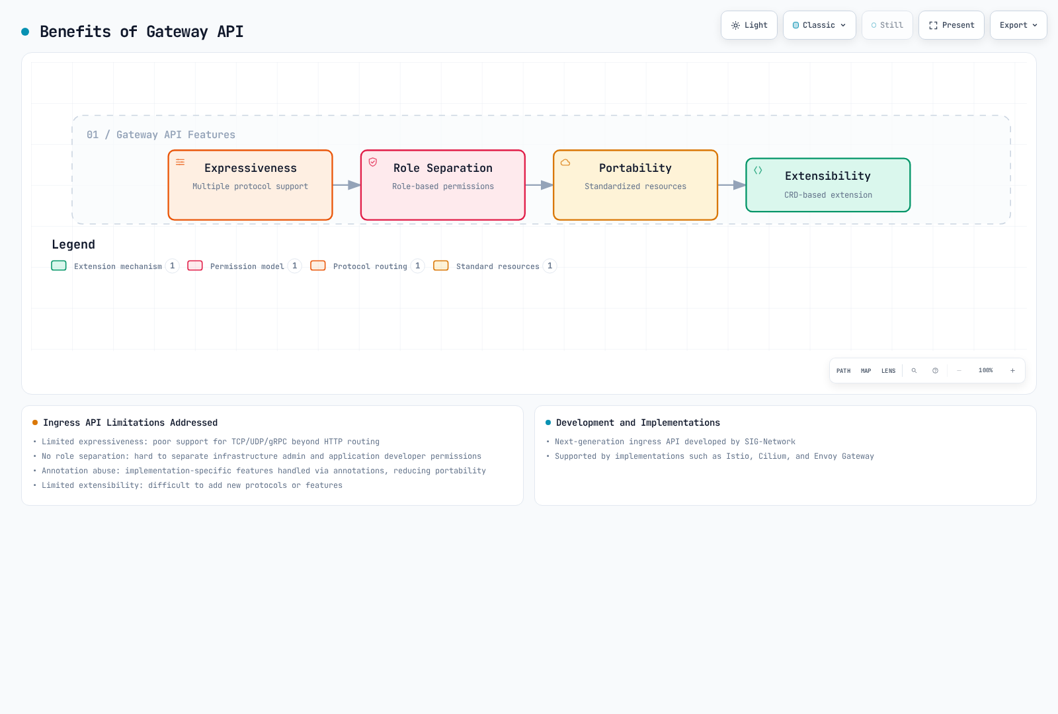Viewport: 1058px width, 714px height.
Task: Toggle the Still animation button
Action: coord(887,25)
